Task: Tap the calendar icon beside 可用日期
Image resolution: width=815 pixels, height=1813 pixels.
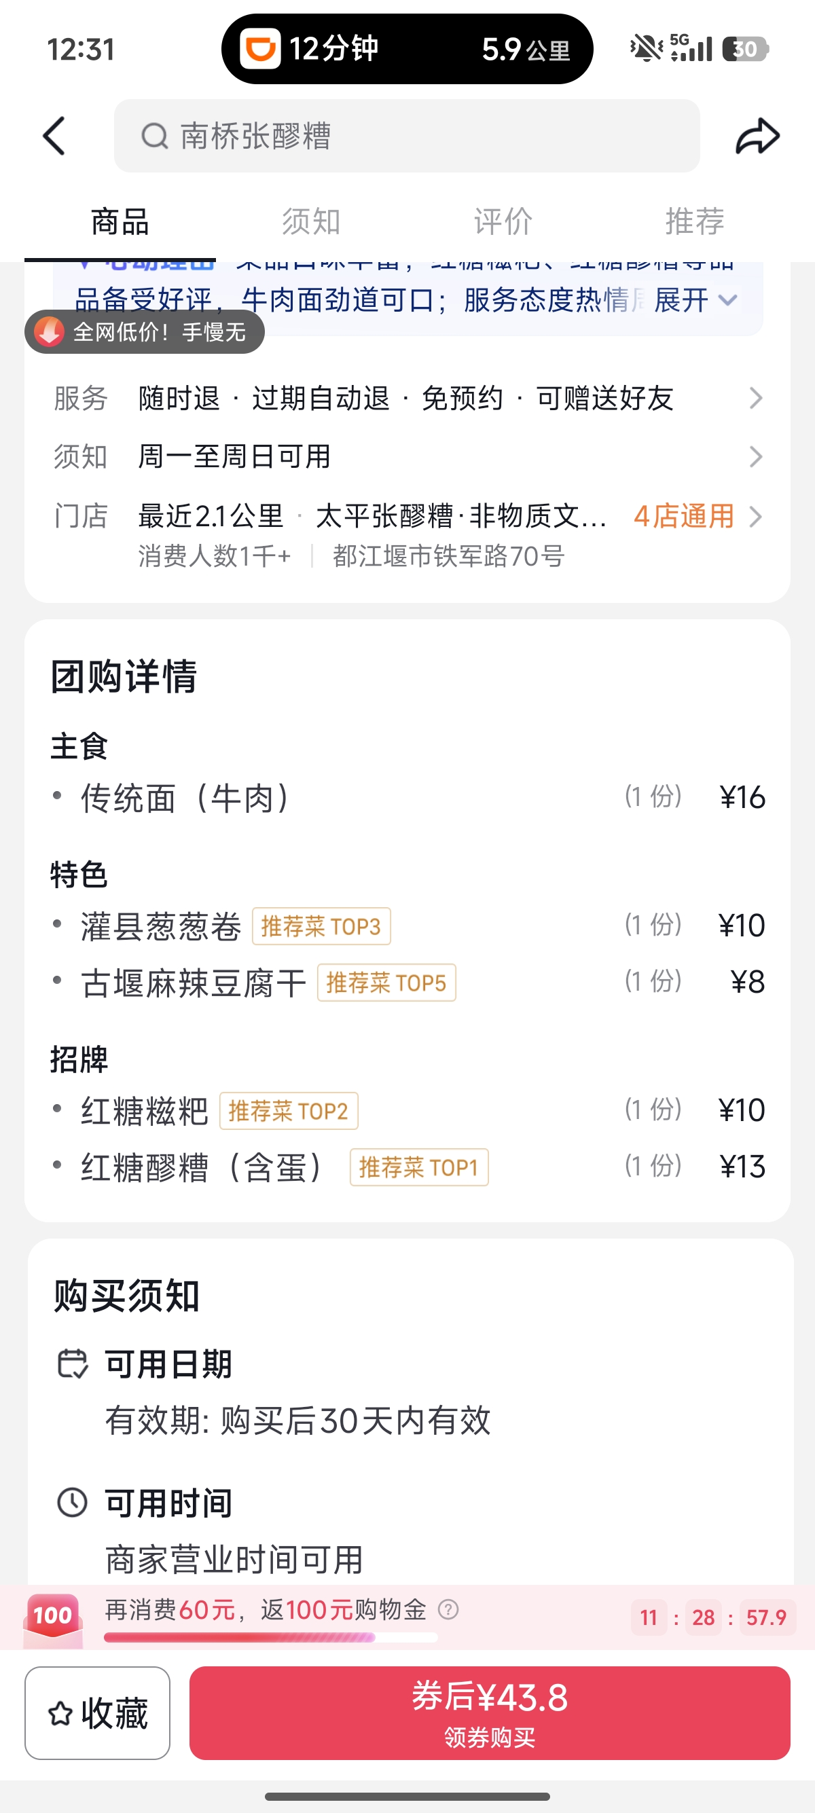Action: (x=72, y=1363)
